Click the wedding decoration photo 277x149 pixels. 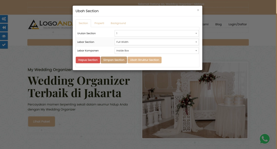click(x=195, y=100)
